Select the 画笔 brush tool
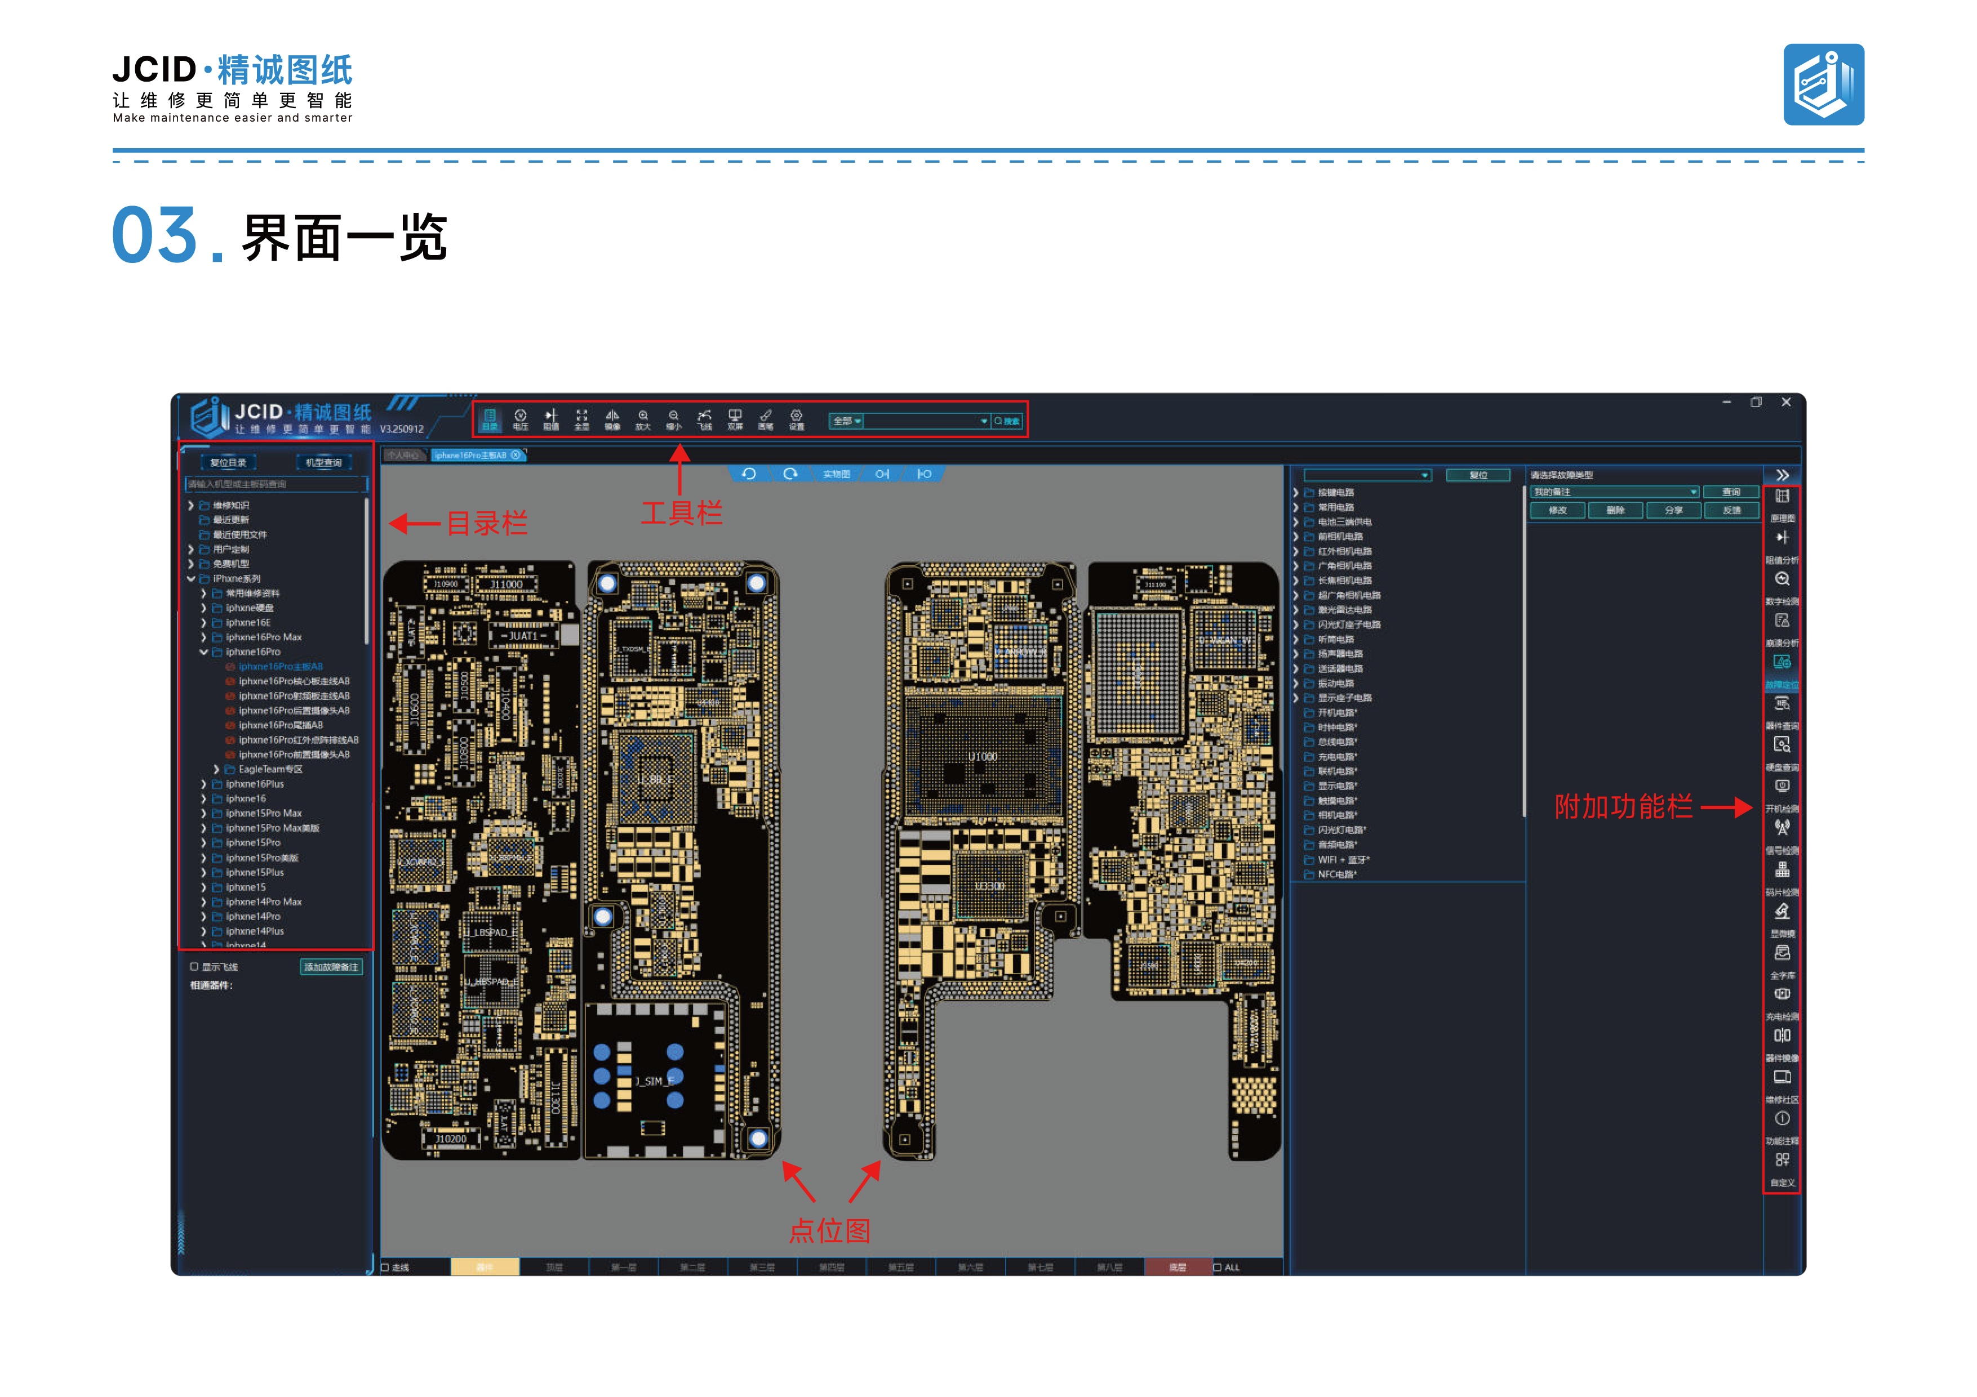 pos(766,419)
